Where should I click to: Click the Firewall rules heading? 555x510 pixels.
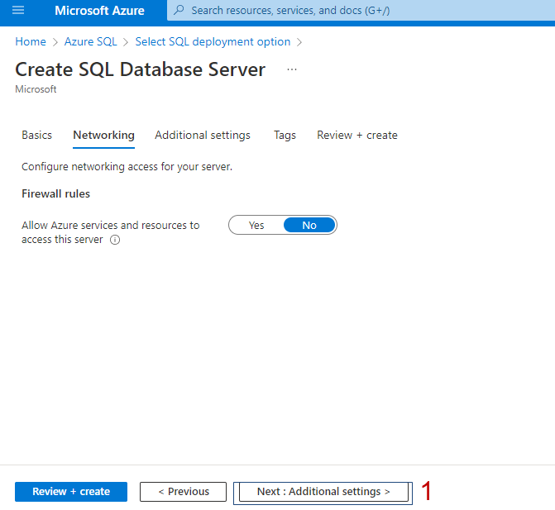click(x=56, y=193)
